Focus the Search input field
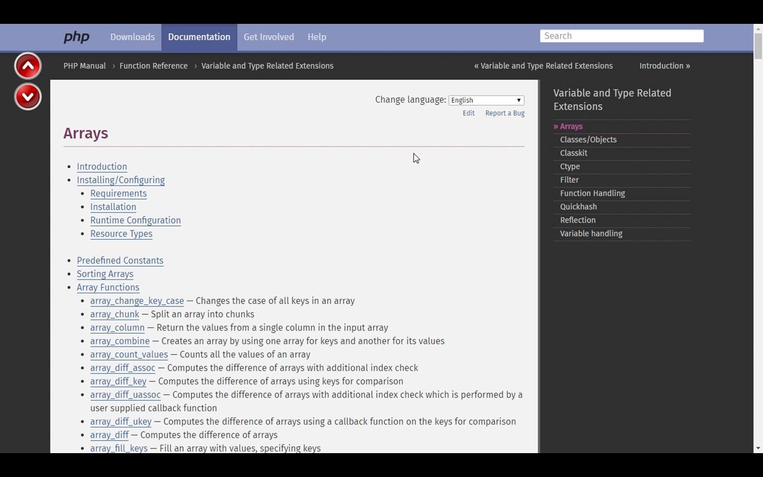Screen dimensions: 763x477 [x=622, y=36]
